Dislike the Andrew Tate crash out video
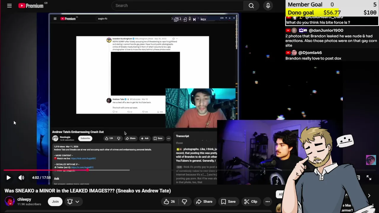Viewport: 379px width, 213px height. click(x=118, y=138)
